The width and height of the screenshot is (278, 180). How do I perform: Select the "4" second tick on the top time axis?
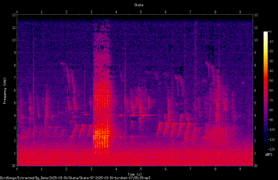tap(116, 12)
